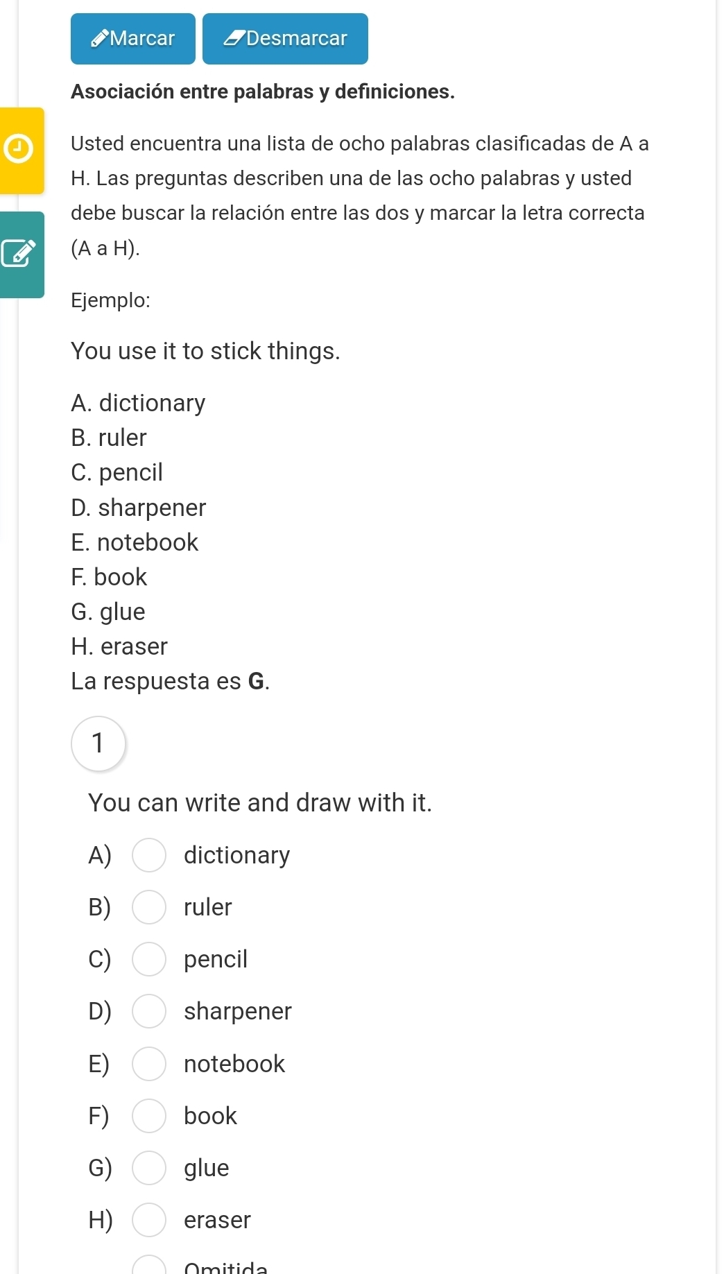
Task: Choose pencil as the answer
Action: coord(149,959)
